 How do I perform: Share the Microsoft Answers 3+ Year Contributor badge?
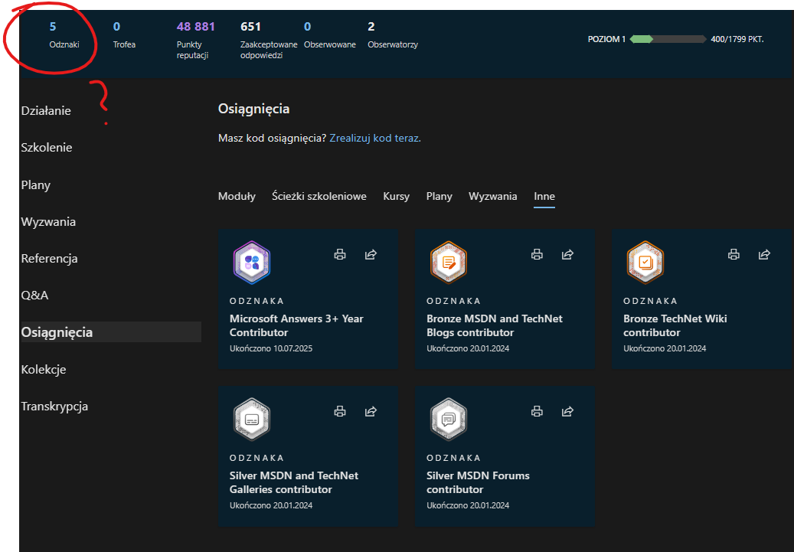tap(371, 254)
